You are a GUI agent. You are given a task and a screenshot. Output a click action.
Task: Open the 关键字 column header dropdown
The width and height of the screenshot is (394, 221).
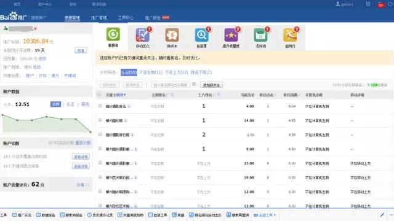click(124, 95)
